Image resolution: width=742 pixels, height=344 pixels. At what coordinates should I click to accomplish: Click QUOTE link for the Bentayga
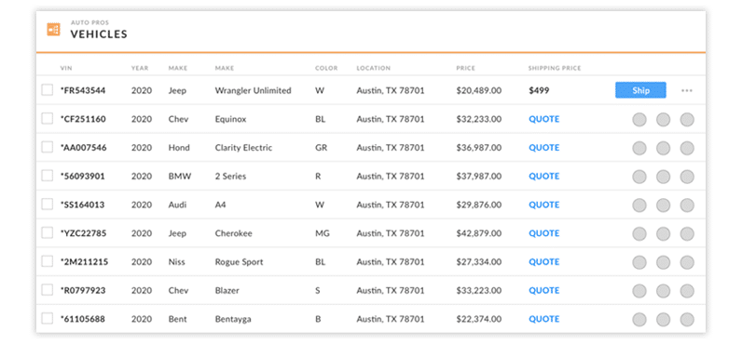pyautogui.click(x=544, y=319)
